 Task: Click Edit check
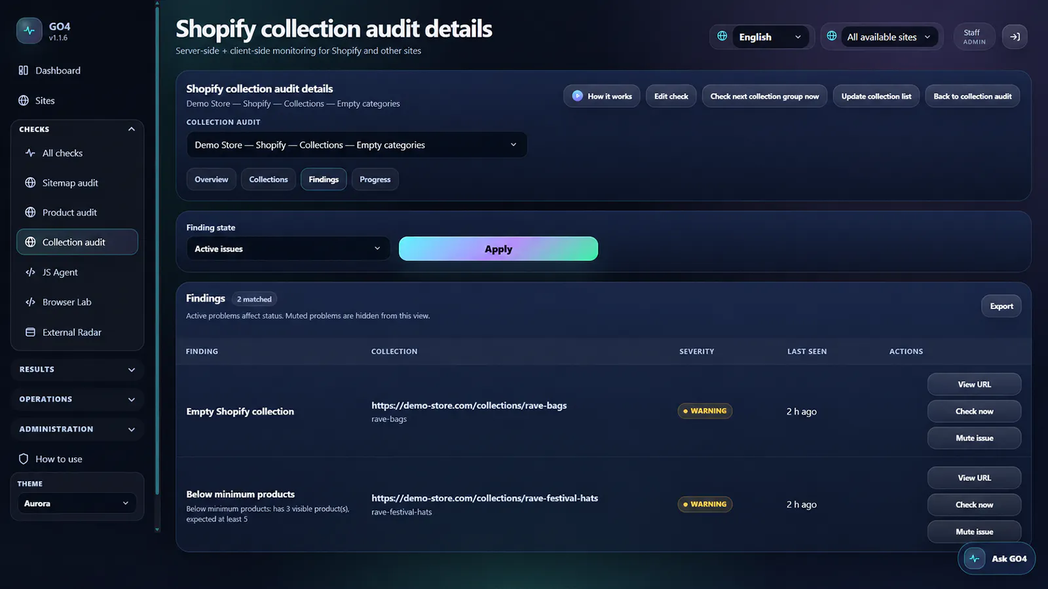coord(671,96)
